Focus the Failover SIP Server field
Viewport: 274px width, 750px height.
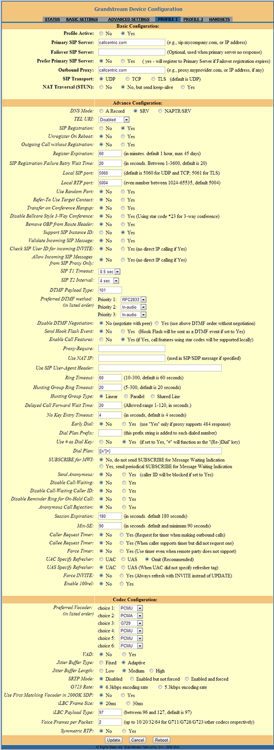click(x=132, y=52)
